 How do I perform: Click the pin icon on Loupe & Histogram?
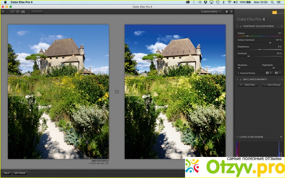click(x=281, y=137)
